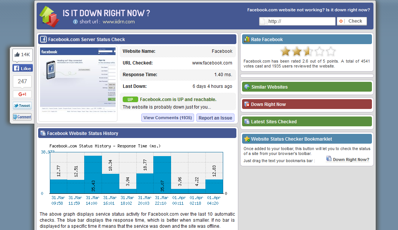Click the green UP status badge
Viewport: 398px width, 230px height.
[130, 100]
